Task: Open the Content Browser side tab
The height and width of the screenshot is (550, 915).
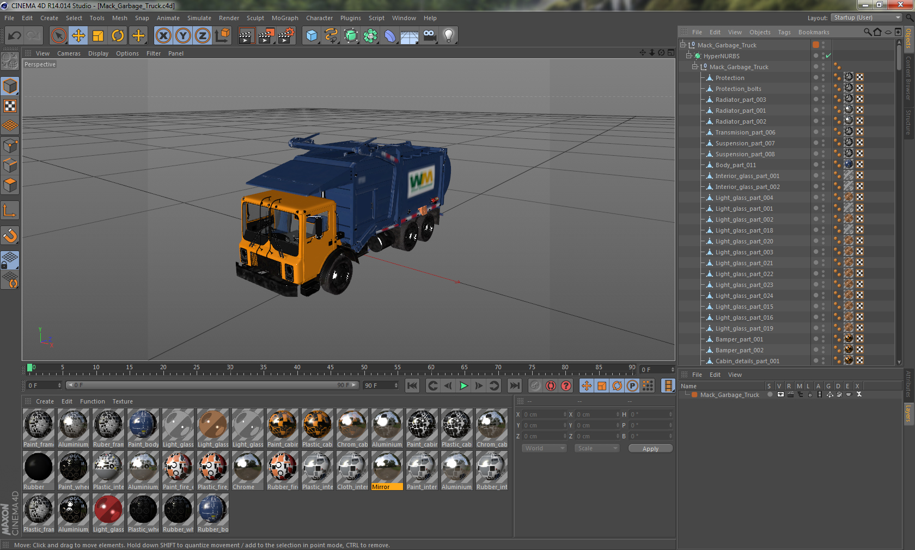Action: (908, 77)
